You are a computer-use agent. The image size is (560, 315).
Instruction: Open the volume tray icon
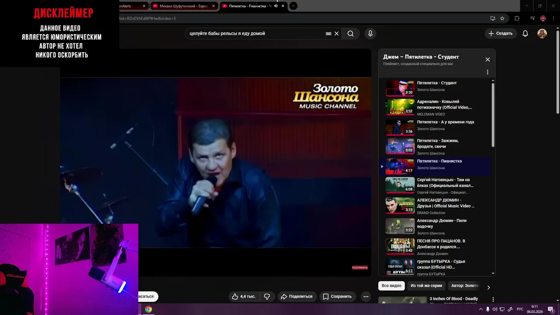tap(495, 309)
